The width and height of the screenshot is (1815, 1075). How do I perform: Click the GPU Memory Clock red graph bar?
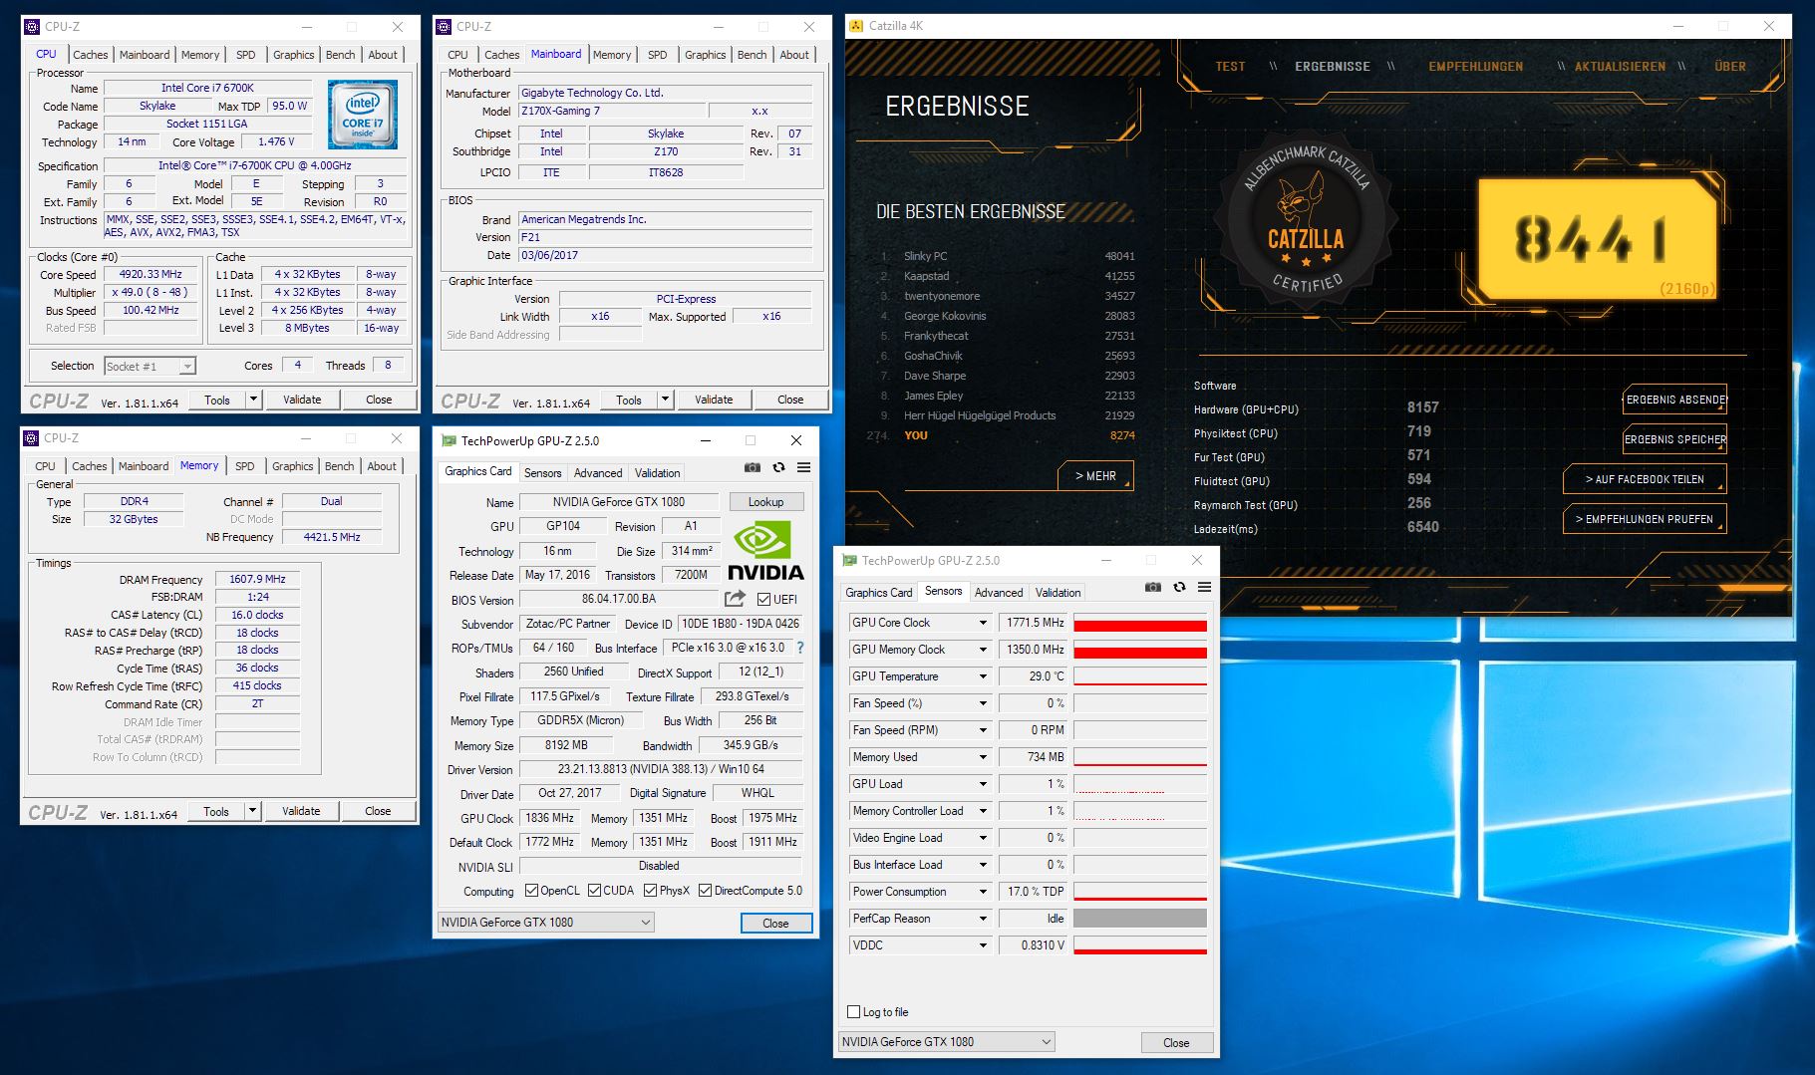coord(1140,653)
